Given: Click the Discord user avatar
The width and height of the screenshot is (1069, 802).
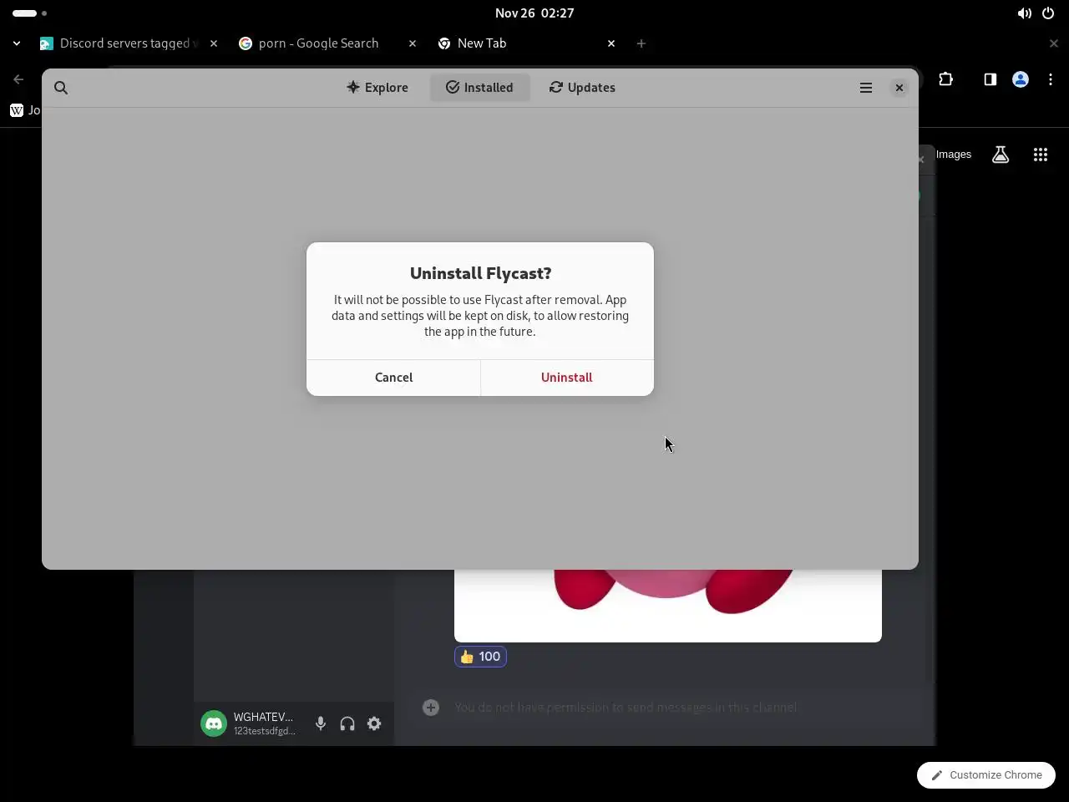Looking at the screenshot, I should (x=214, y=723).
